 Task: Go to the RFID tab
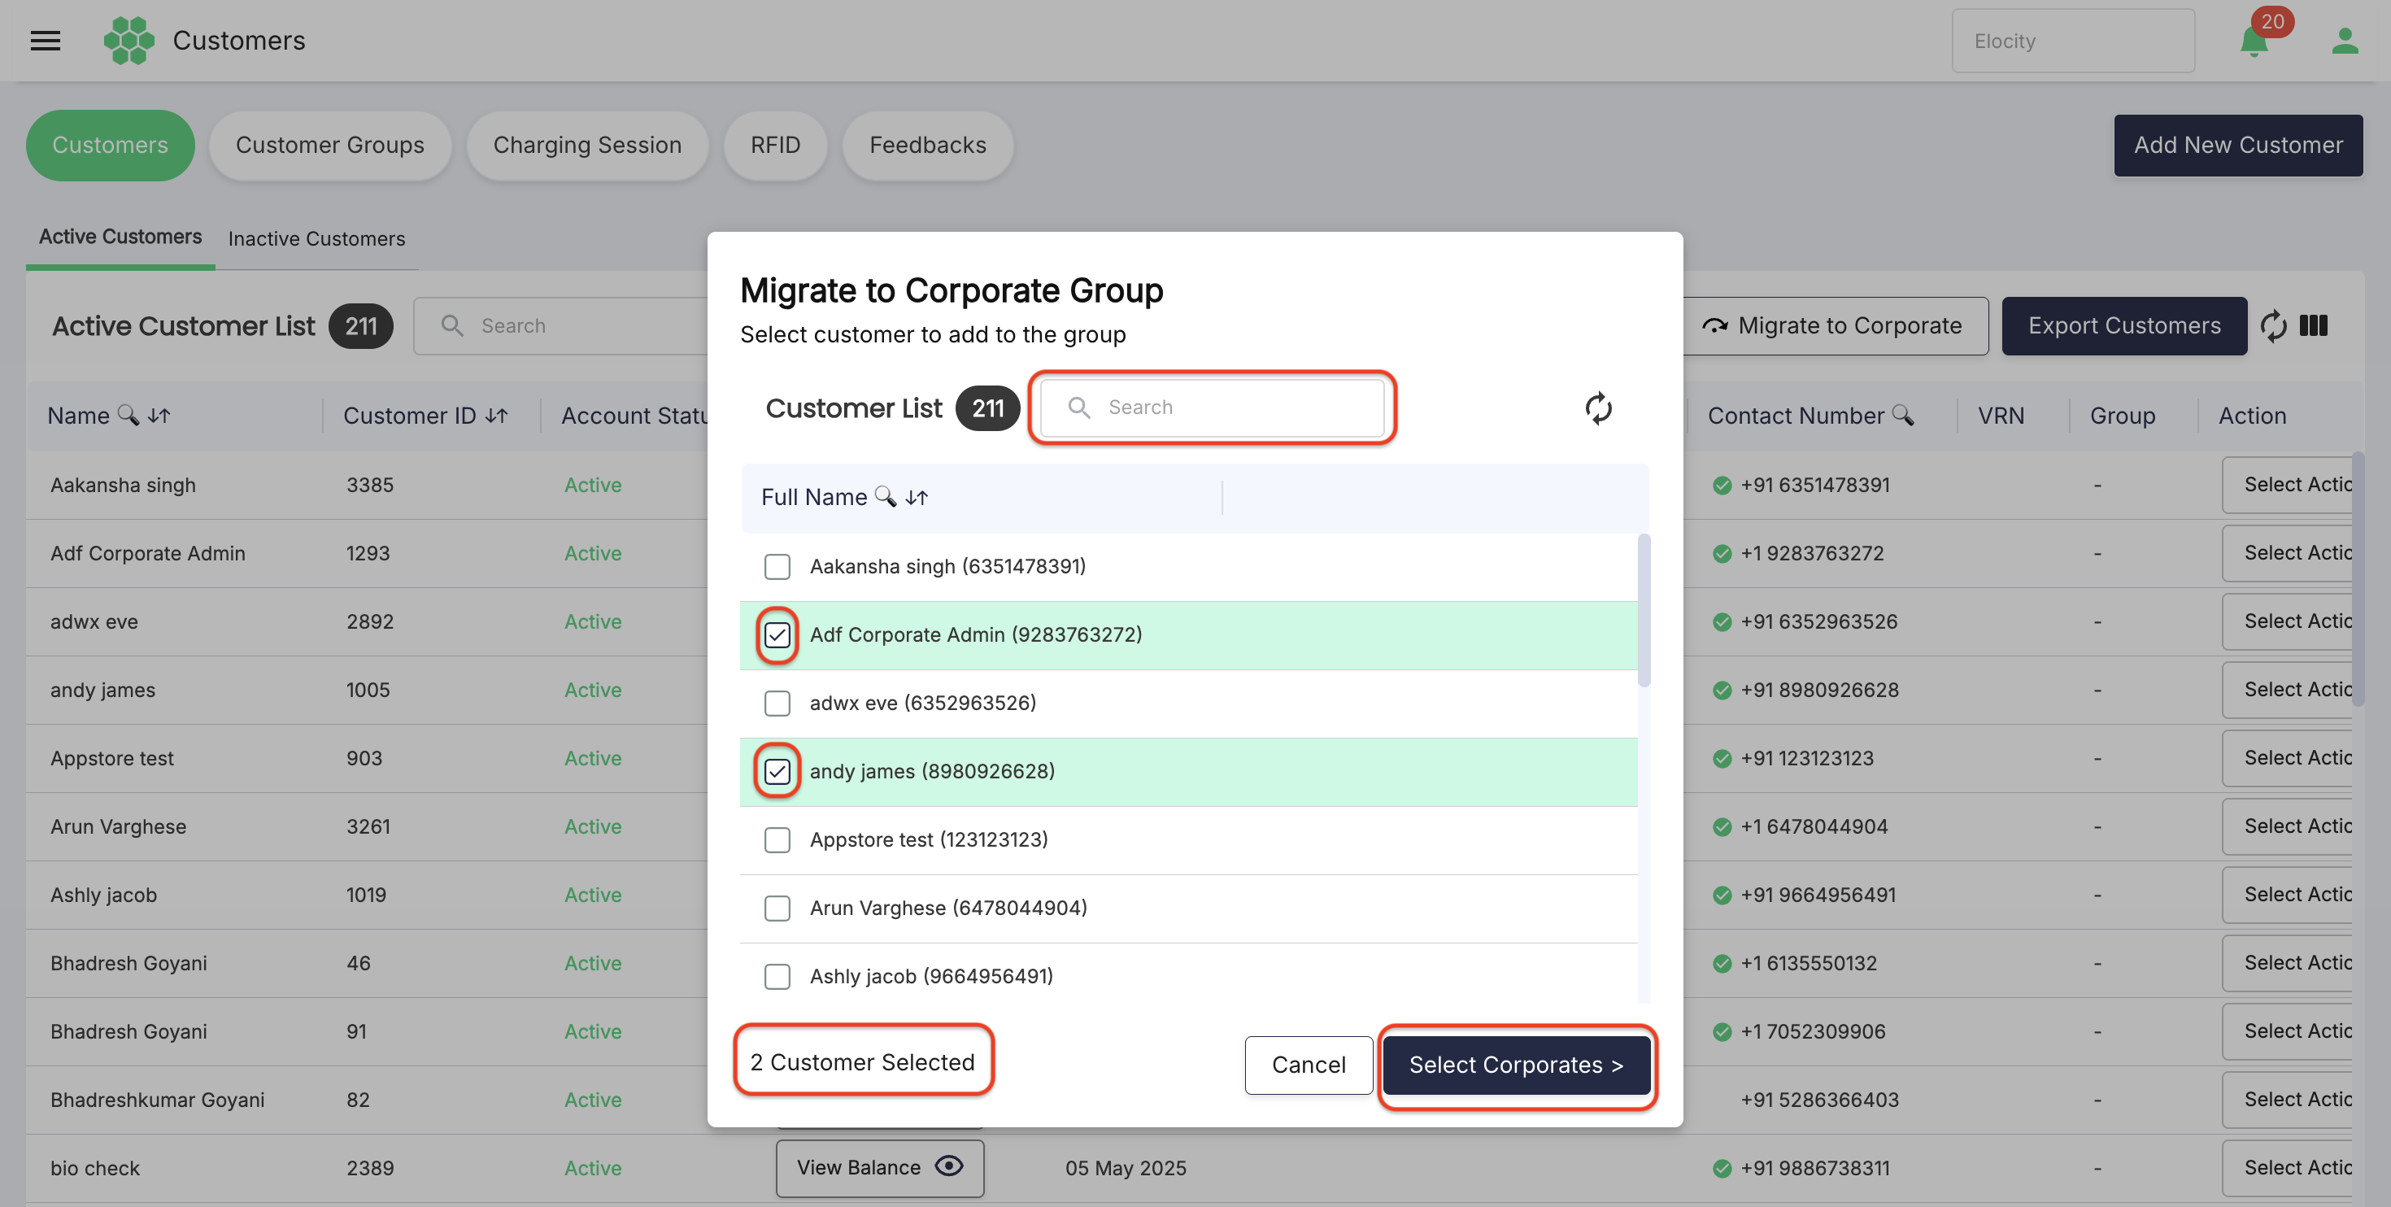[x=775, y=146]
